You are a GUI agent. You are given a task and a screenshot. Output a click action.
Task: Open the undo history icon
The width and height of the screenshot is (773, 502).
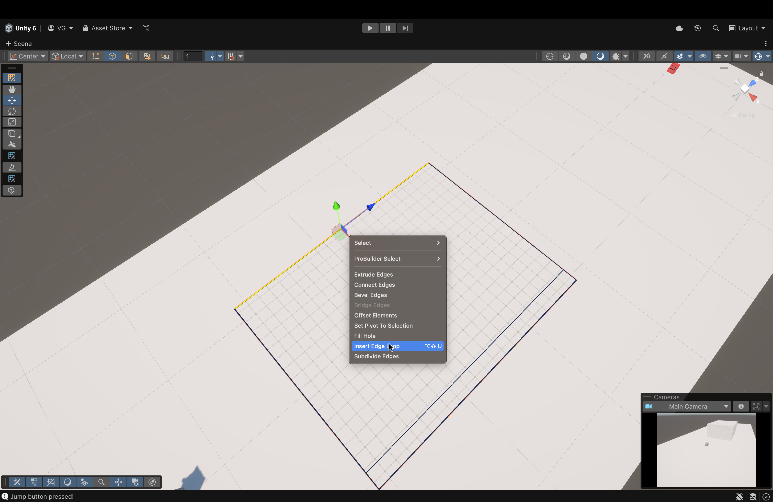[x=697, y=28]
